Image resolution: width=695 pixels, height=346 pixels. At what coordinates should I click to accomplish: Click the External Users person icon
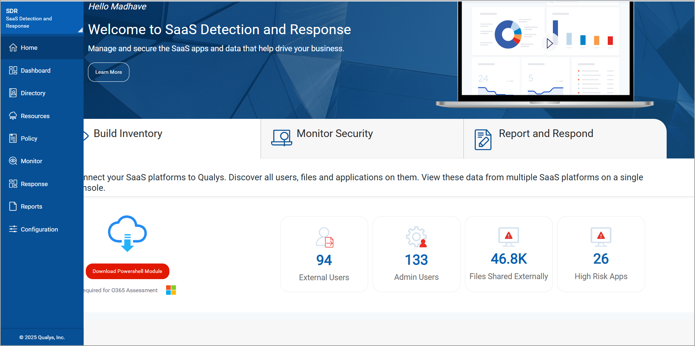(324, 237)
